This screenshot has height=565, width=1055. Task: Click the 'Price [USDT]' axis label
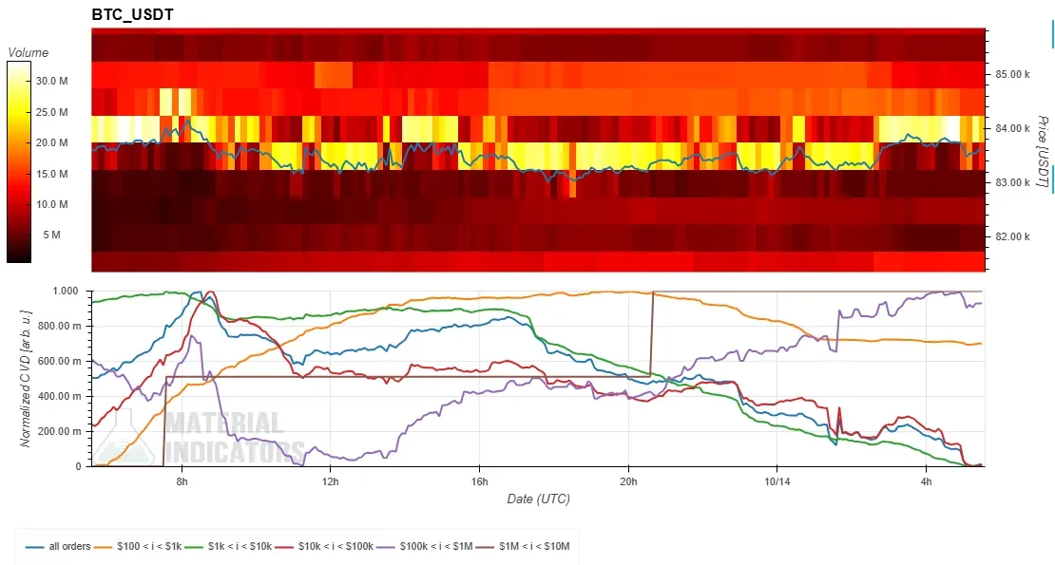tap(1043, 150)
